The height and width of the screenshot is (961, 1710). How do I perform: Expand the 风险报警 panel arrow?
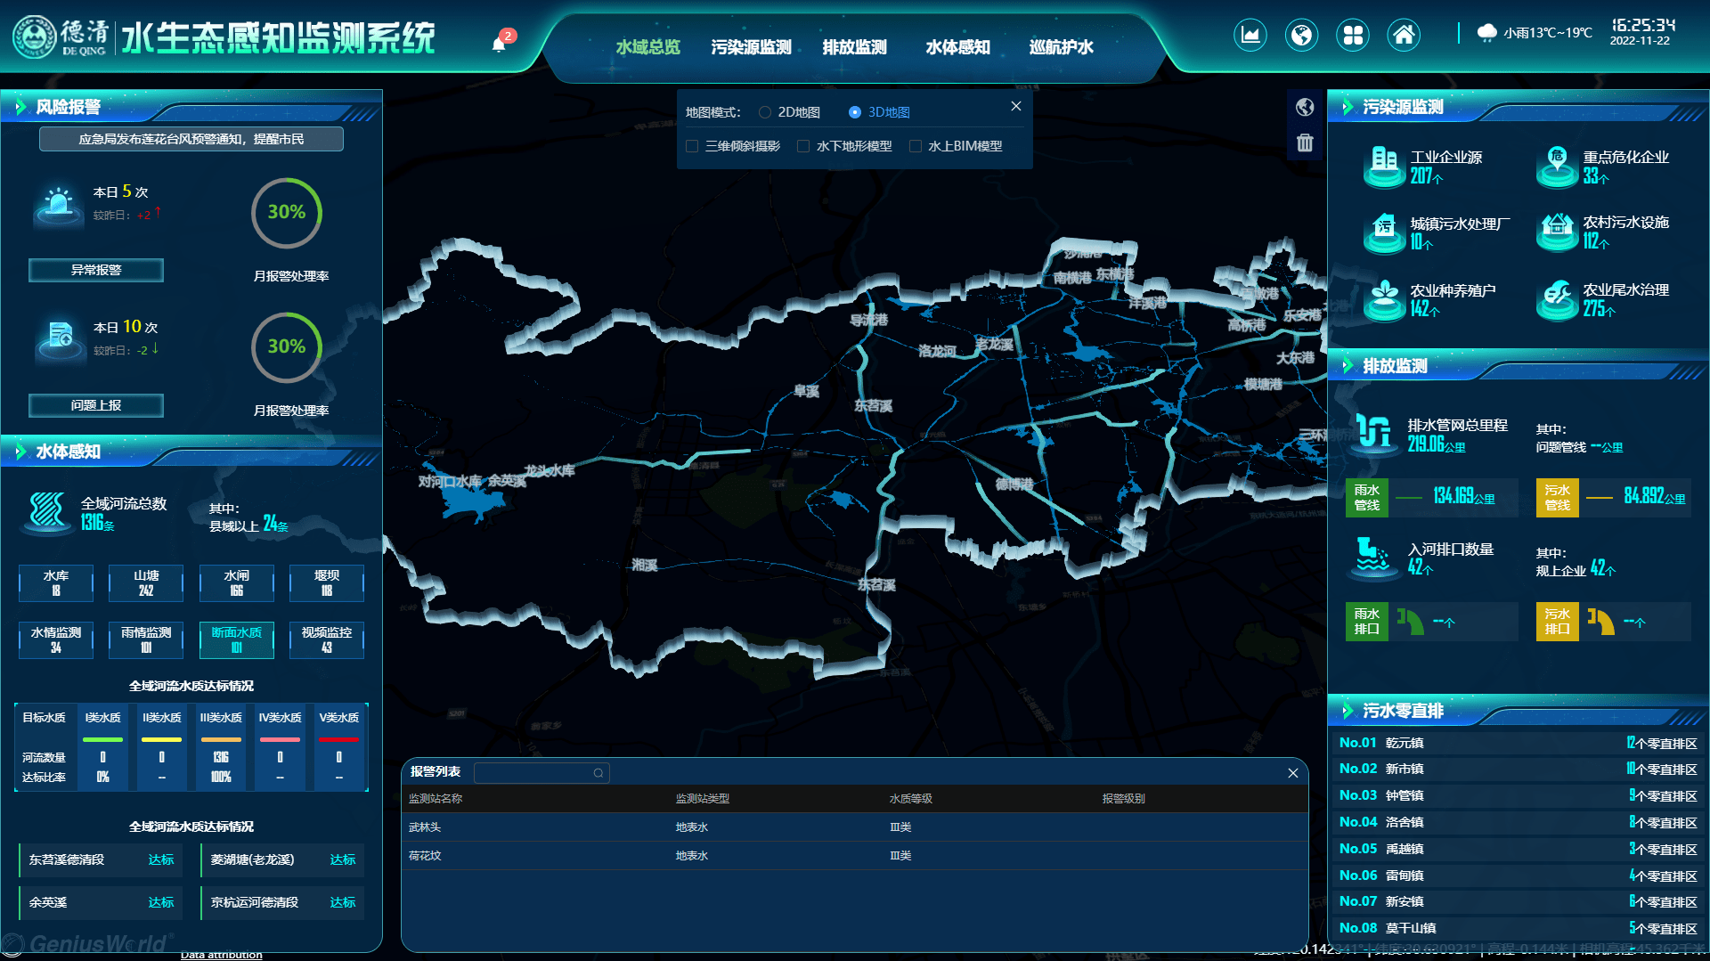[20, 107]
